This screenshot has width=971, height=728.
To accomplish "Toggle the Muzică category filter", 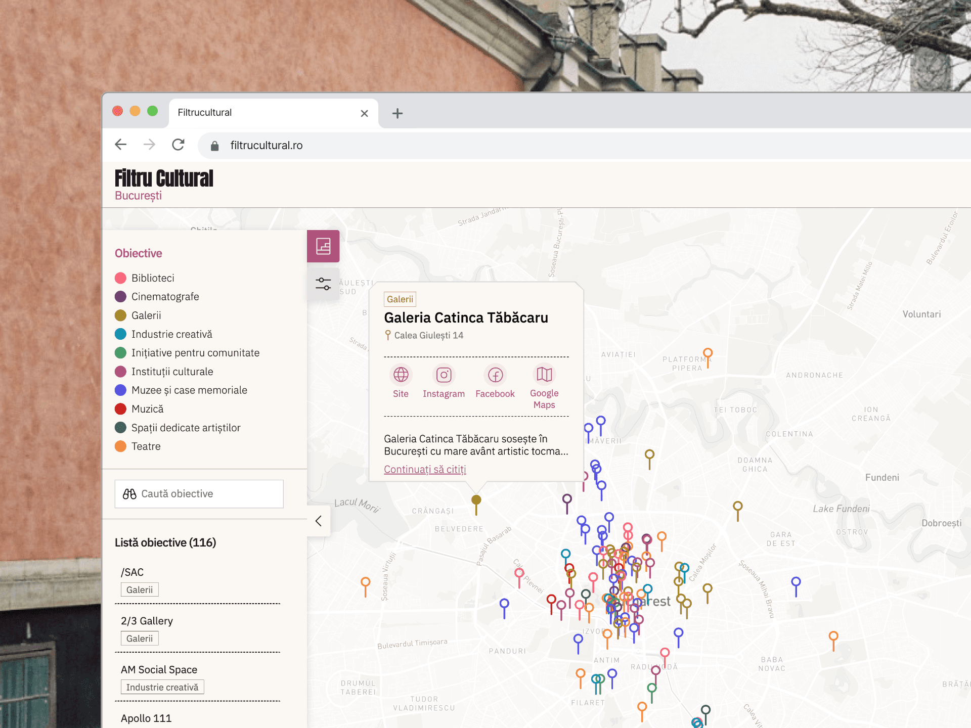I will pos(139,409).
